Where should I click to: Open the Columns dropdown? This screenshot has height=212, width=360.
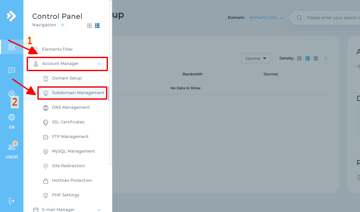256,58
